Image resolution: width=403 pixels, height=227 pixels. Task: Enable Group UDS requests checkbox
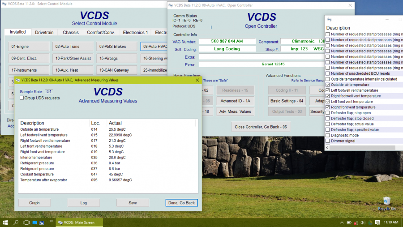22,98
